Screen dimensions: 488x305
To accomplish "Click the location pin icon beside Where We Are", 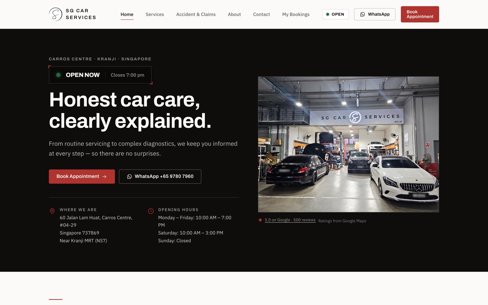I will (52, 211).
